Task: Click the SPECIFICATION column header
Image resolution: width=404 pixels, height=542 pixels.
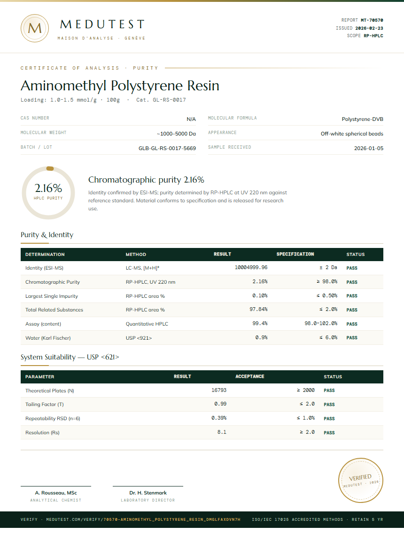Action: 295,254
